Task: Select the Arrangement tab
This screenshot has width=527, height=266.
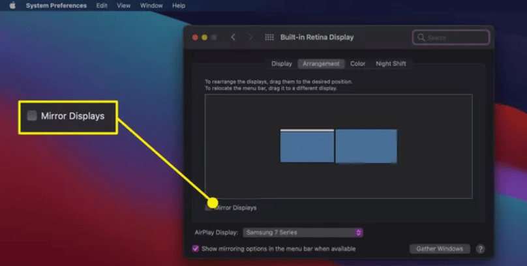Action: click(x=321, y=64)
